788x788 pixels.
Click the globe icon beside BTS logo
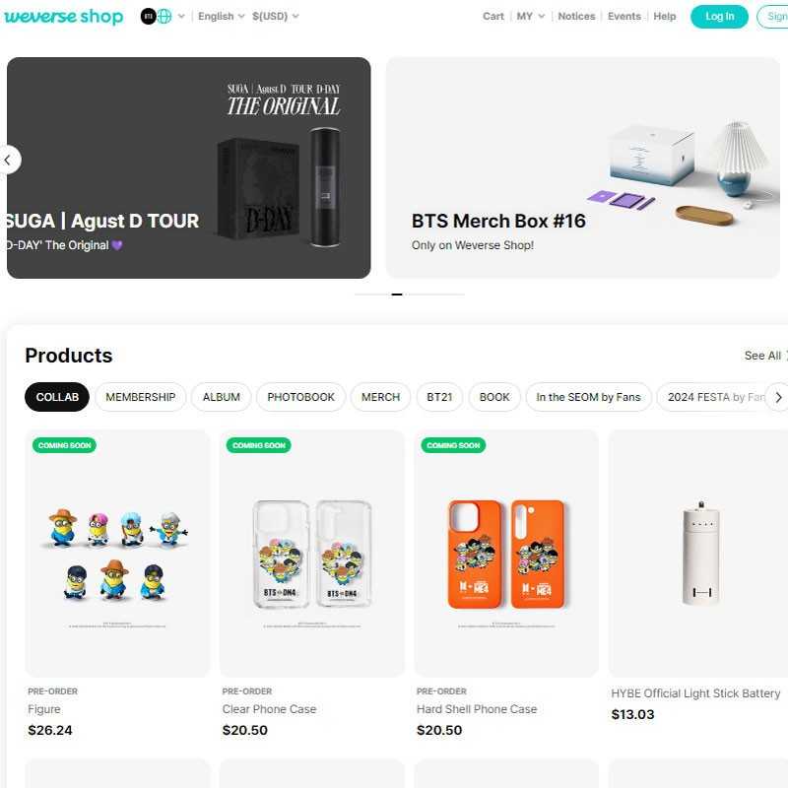[x=164, y=16]
